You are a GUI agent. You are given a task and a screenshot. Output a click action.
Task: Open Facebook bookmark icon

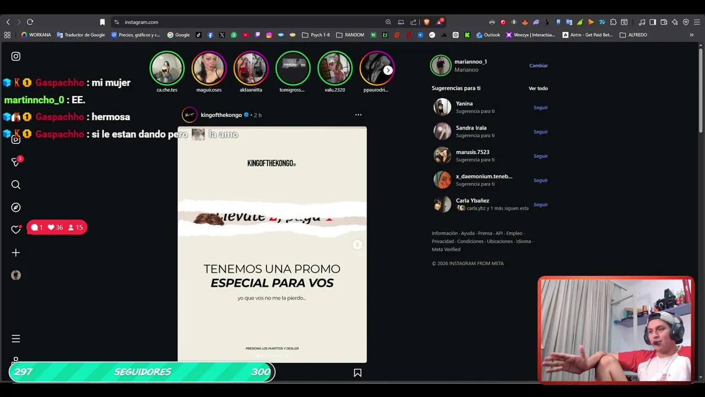pyautogui.click(x=210, y=35)
